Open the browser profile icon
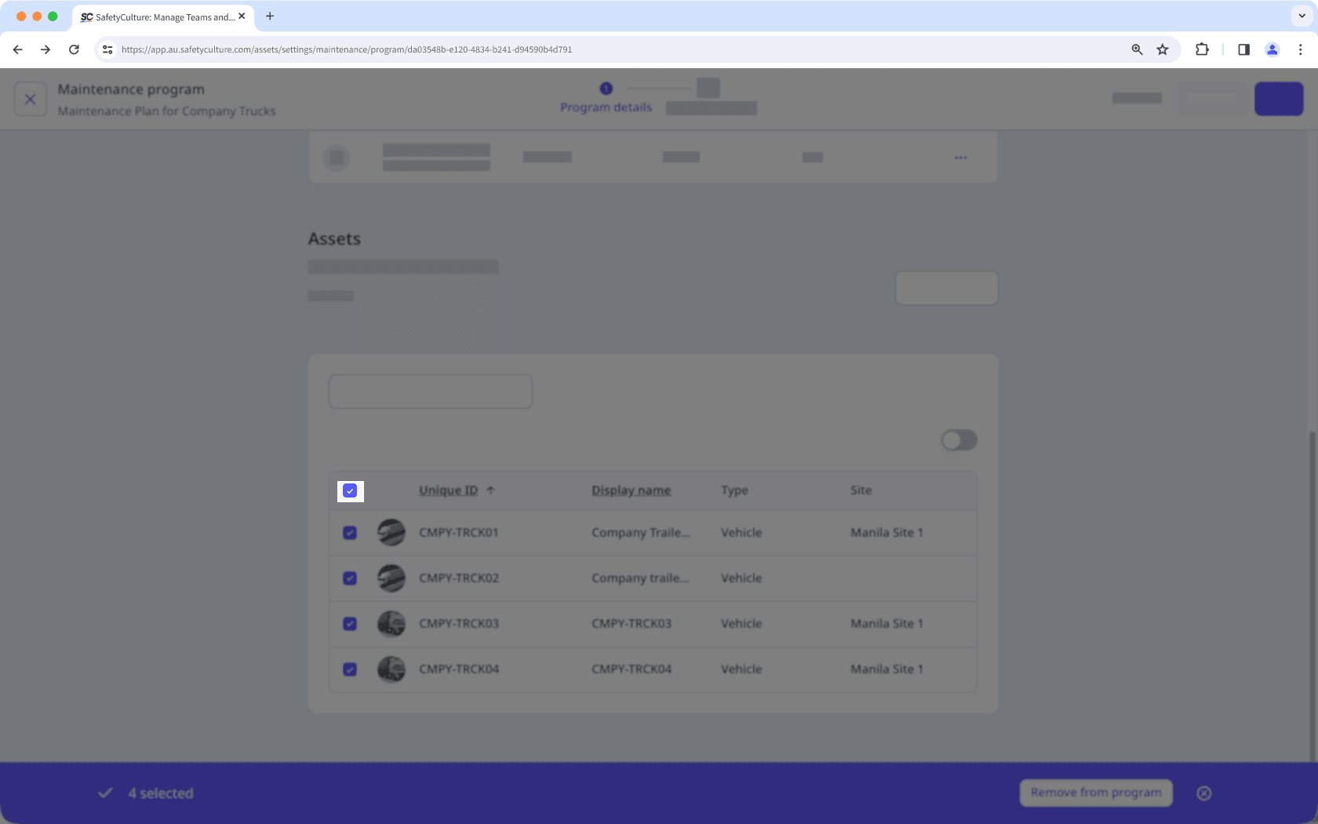This screenshot has width=1318, height=824. (1272, 49)
